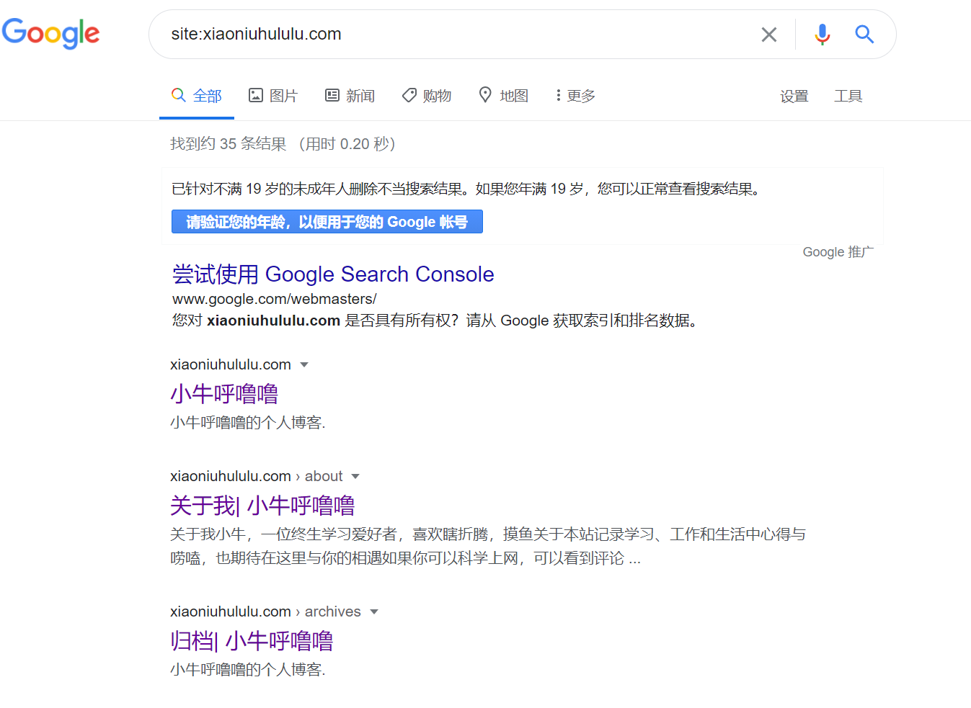Viewport: 971px width, 708px height.
Task: Click the three-dot icon beside 更多
Action: 558,95
